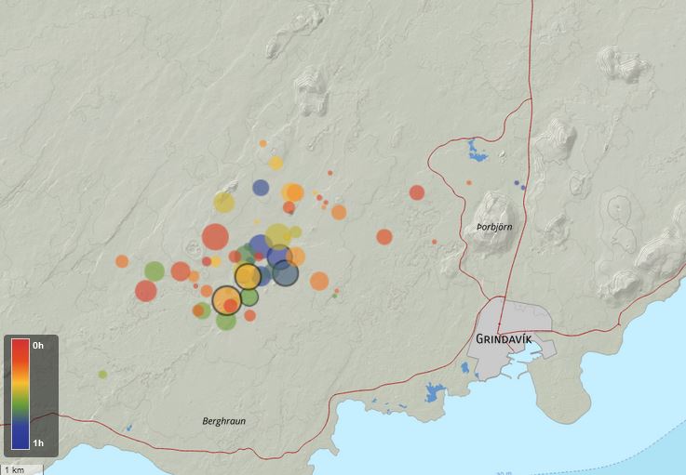Select the southernmost green quake circle in the cluster
Image resolution: width=686 pixels, height=475 pixels.
click(x=226, y=321)
